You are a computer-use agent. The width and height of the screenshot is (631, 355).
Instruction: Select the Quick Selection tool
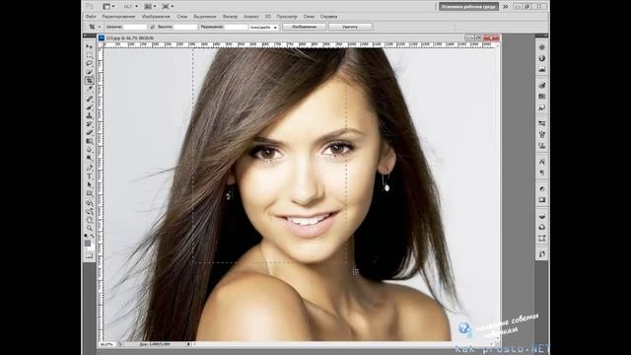[x=90, y=72]
